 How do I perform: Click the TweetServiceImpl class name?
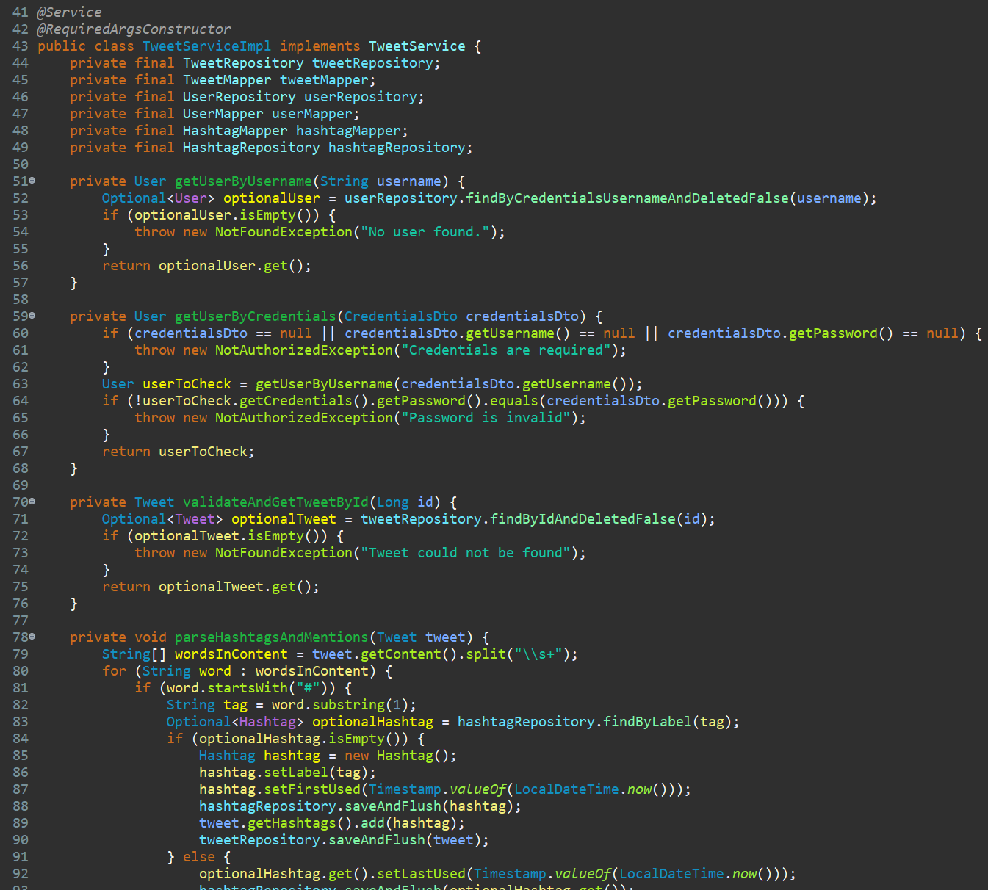206,46
